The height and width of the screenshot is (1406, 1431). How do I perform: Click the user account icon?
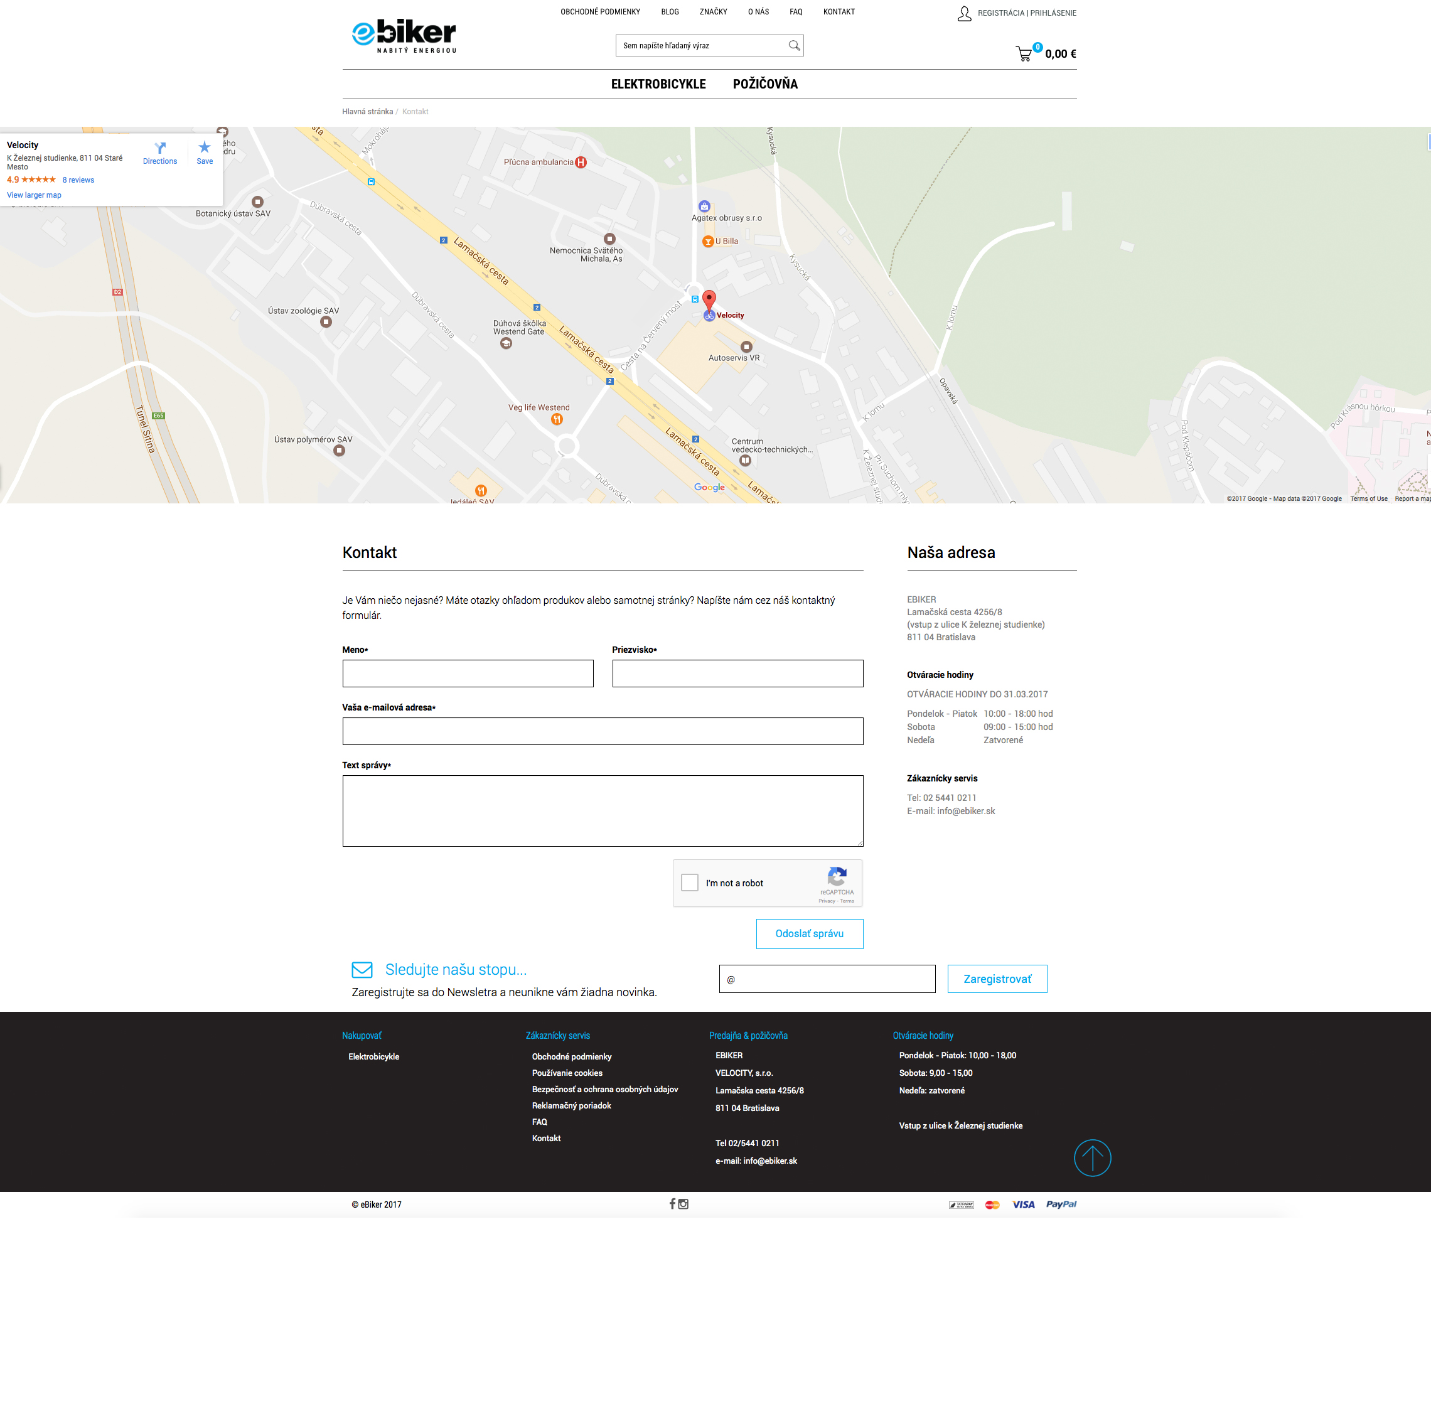[x=964, y=13]
